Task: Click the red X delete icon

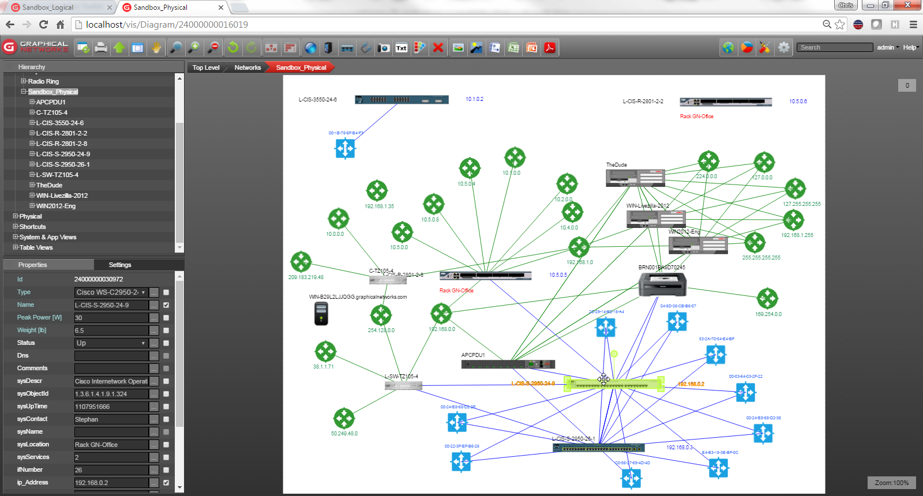Action: [438, 47]
